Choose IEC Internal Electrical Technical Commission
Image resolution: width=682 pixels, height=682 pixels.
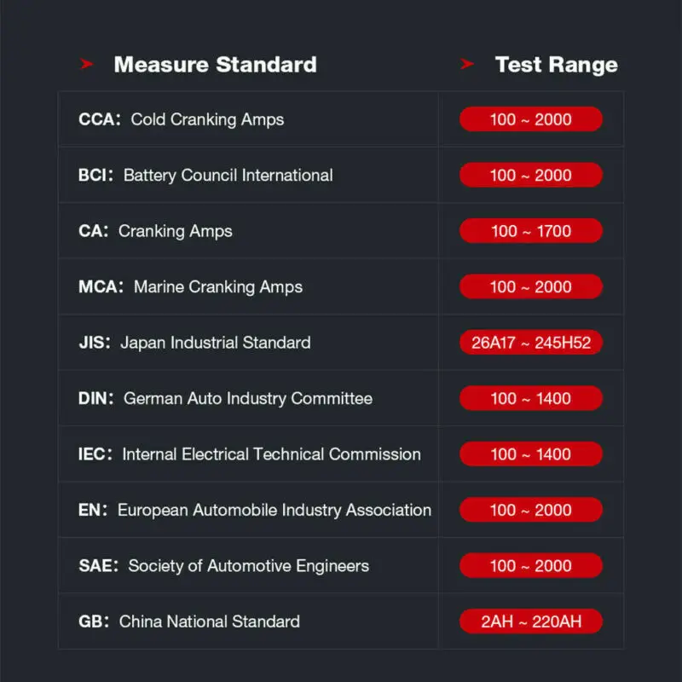(x=249, y=454)
